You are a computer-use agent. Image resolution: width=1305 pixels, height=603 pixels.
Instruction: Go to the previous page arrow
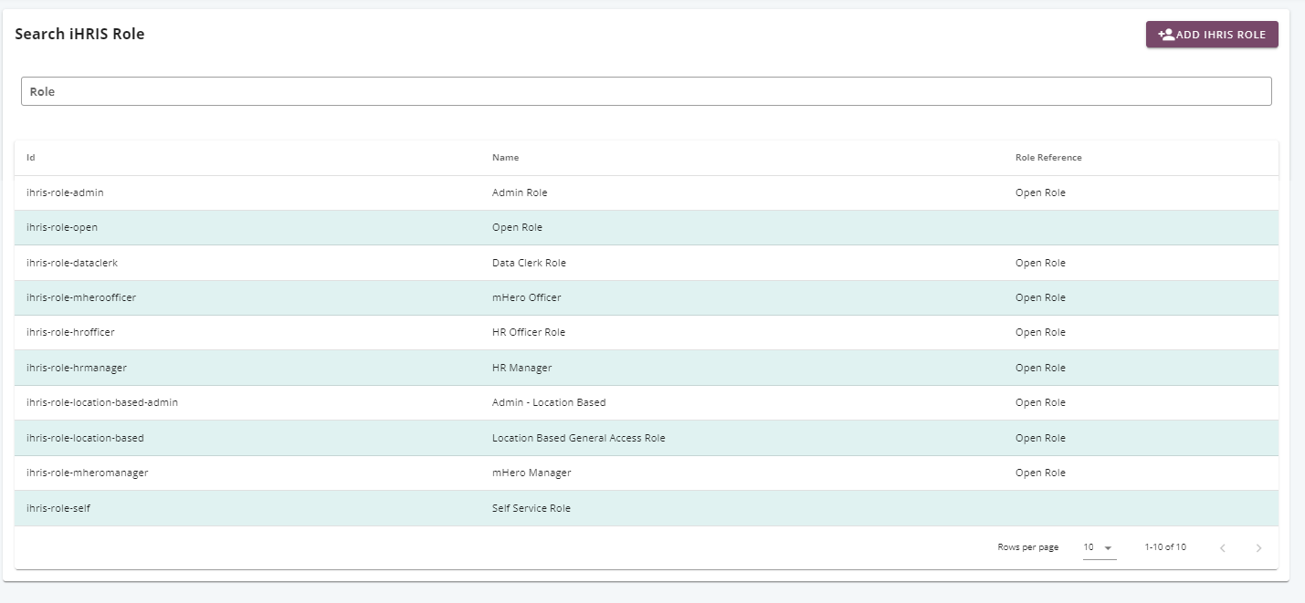[1222, 548]
